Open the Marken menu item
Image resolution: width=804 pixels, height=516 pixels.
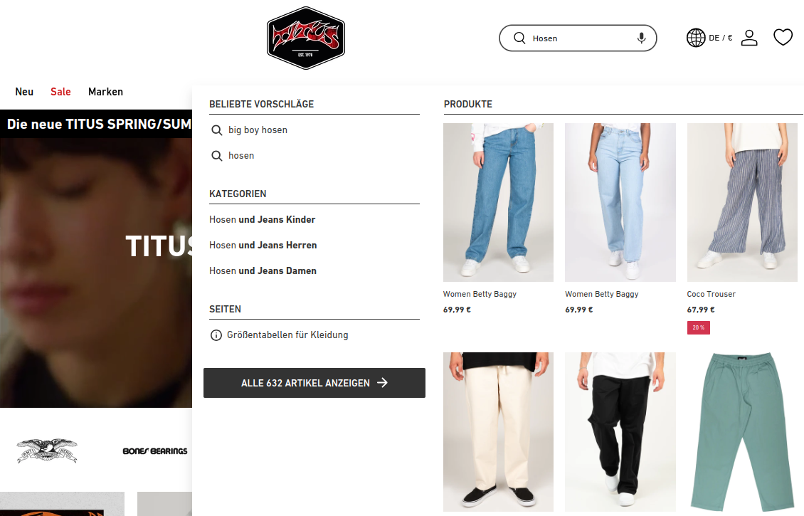(x=105, y=92)
